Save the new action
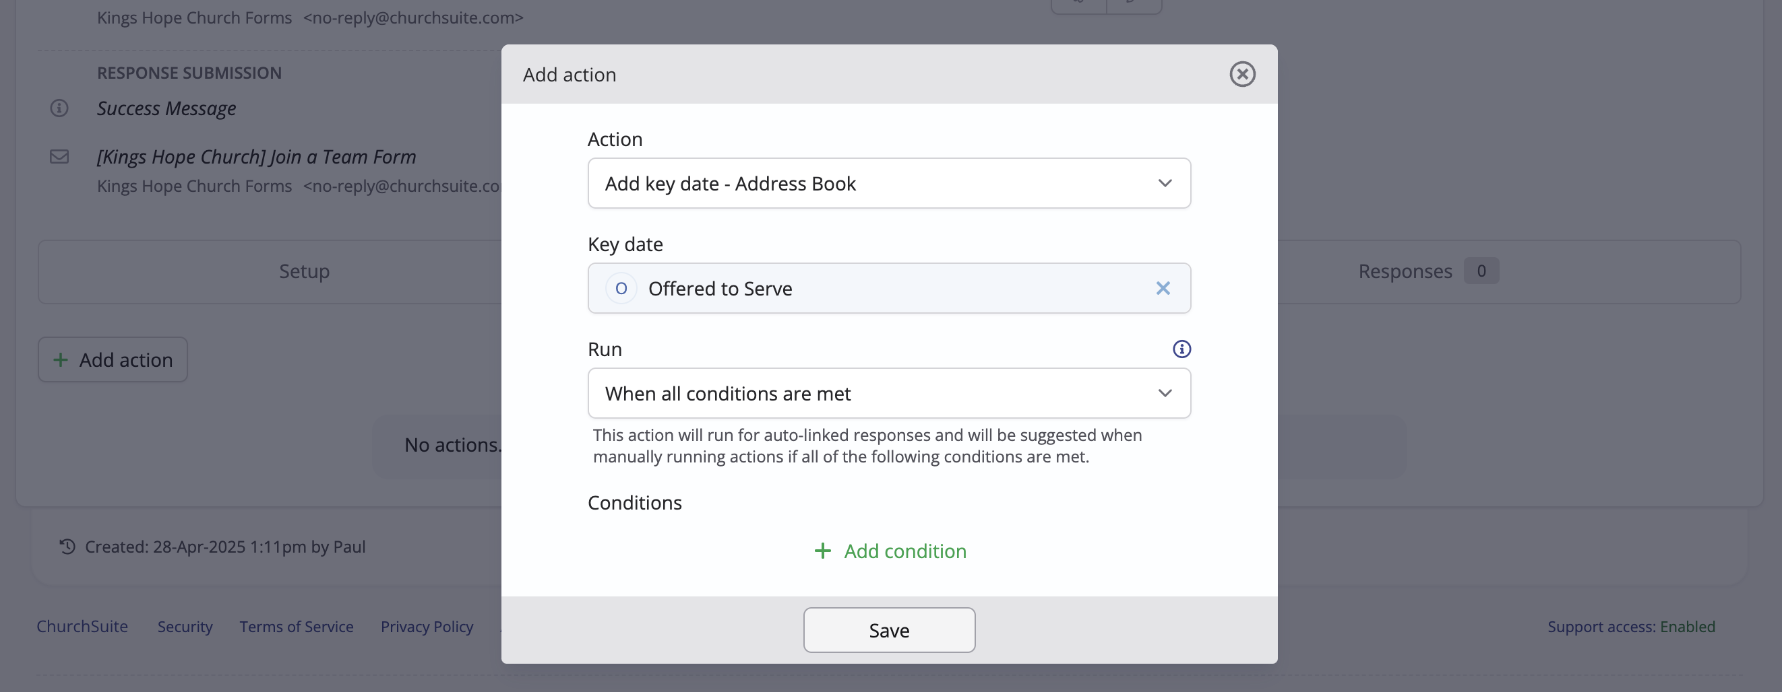Image resolution: width=1782 pixels, height=692 pixels. [x=889, y=630]
